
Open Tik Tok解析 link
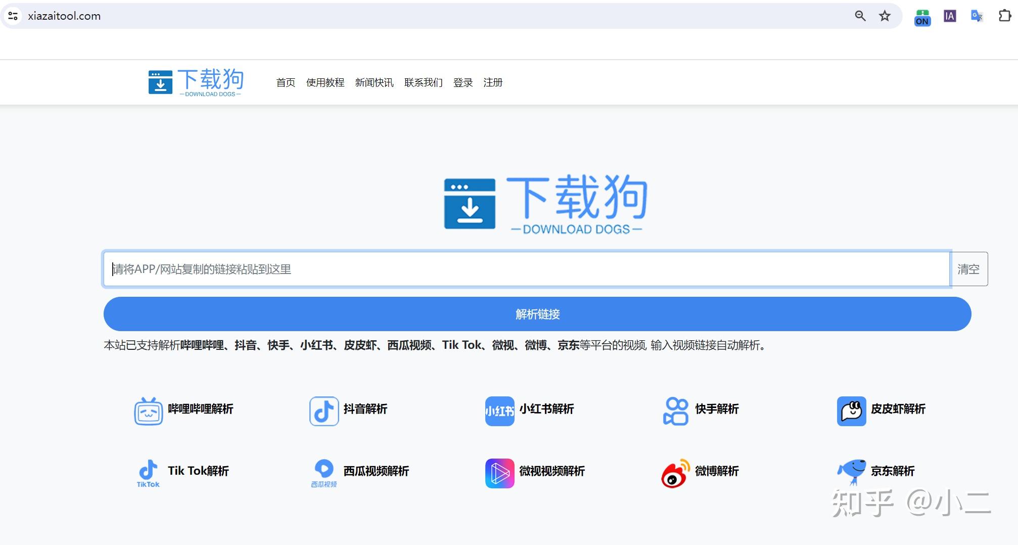click(198, 471)
